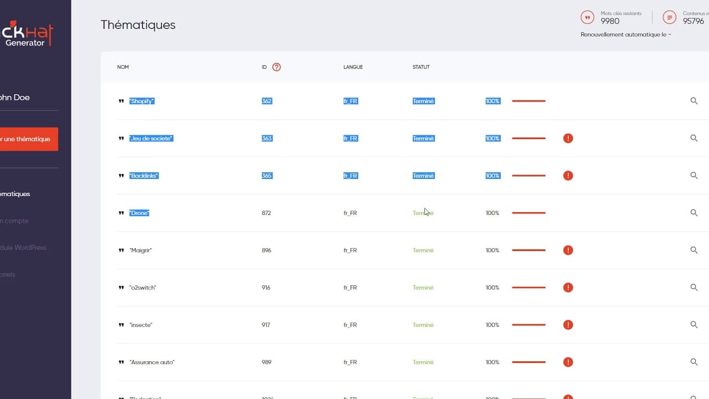
Task: Click the Drone row progress bar
Action: [x=528, y=213]
